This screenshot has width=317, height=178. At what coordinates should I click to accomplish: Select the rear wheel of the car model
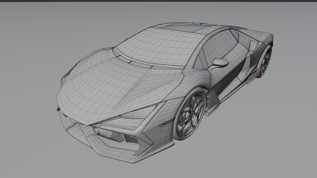[x=265, y=61]
